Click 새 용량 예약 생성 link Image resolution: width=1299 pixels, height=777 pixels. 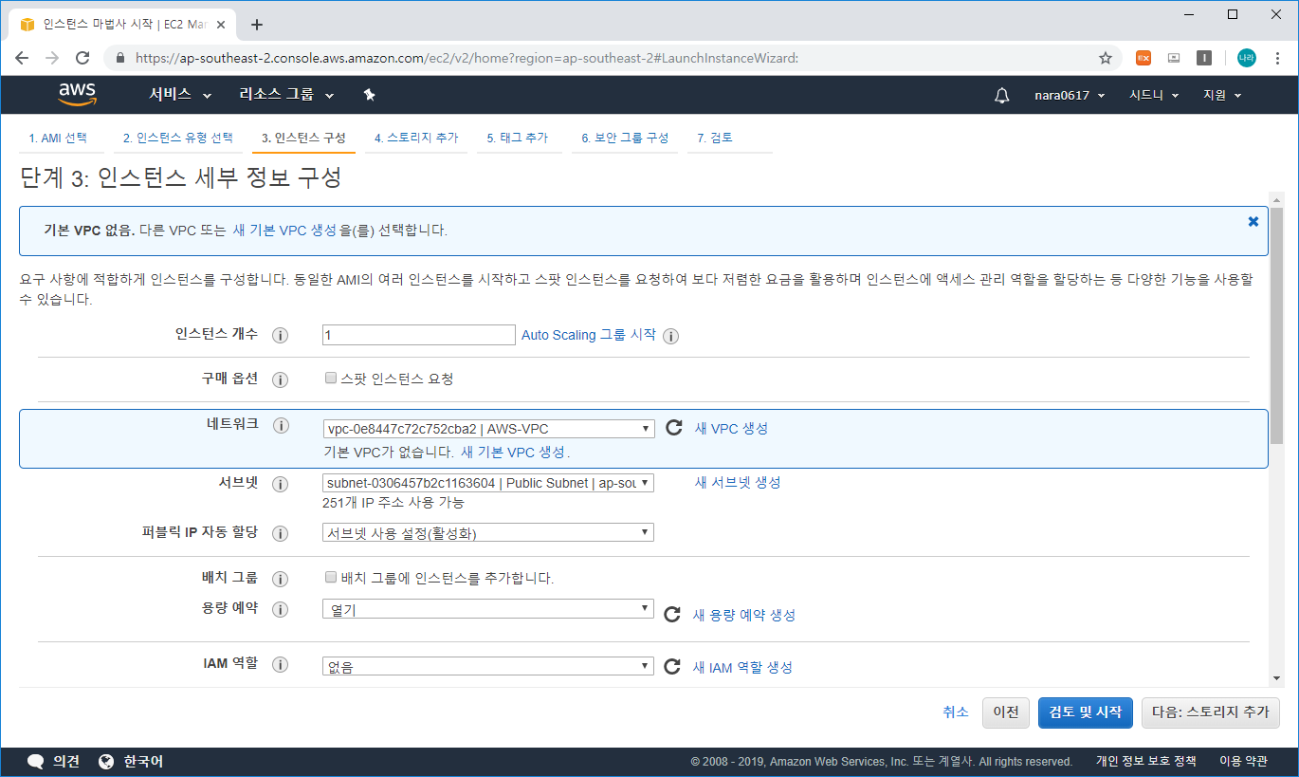point(744,615)
